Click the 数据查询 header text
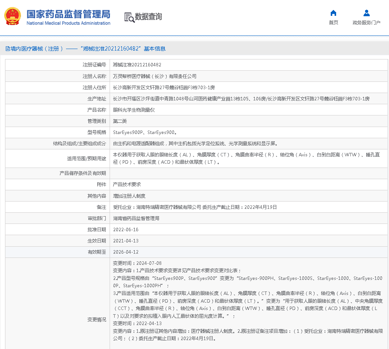Screen dimensions: 389x349 pyautogui.click(x=148, y=17)
